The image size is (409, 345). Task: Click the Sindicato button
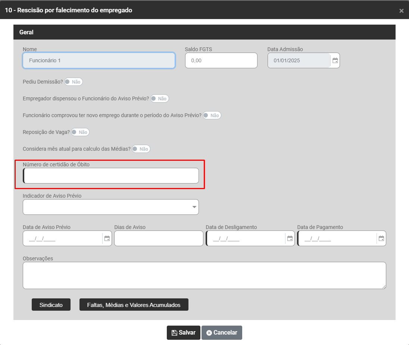51,305
